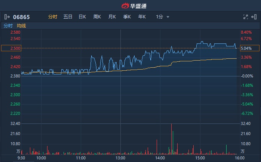Open the 1分 interval dropdown
The height and width of the screenshot is (162, 261).
[x=160, y=17]
